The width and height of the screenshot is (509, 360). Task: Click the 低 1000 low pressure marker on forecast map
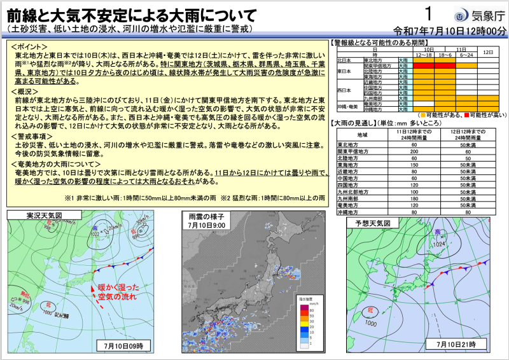[x=370, y=316]
